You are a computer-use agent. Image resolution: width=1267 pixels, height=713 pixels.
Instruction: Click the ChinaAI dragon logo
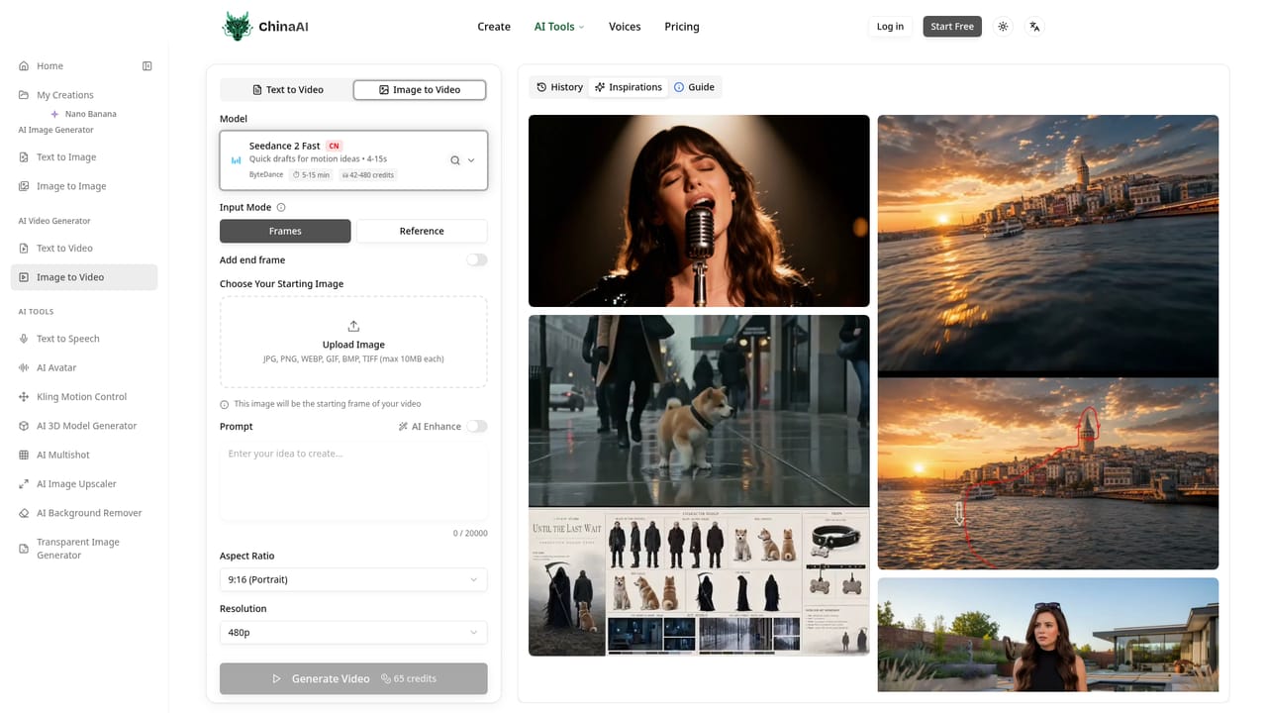pos(238,27)
